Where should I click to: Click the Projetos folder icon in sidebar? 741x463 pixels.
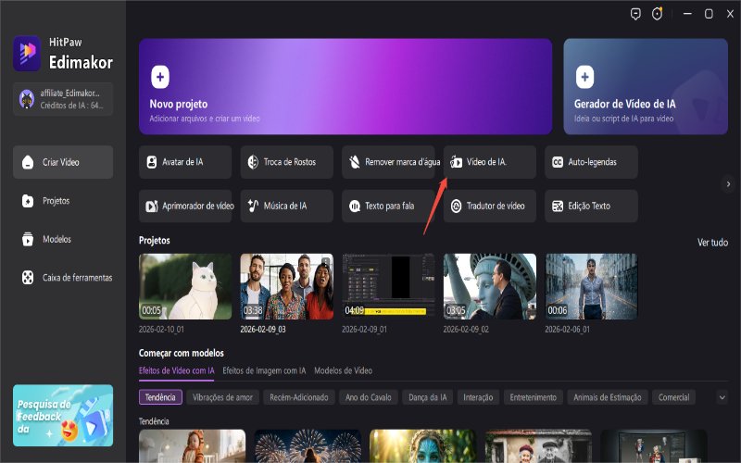[28, 201]
